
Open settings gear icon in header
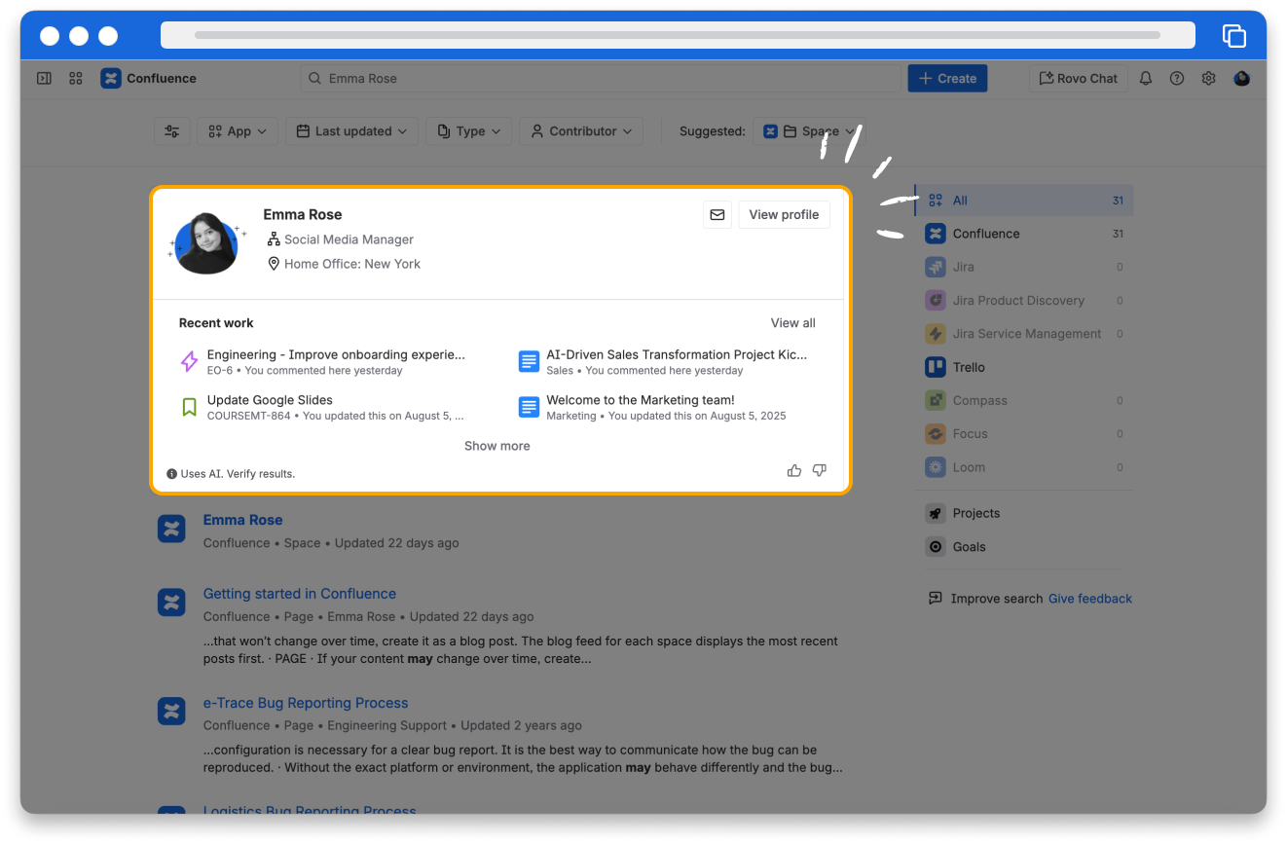click(x=1208, y=79)
